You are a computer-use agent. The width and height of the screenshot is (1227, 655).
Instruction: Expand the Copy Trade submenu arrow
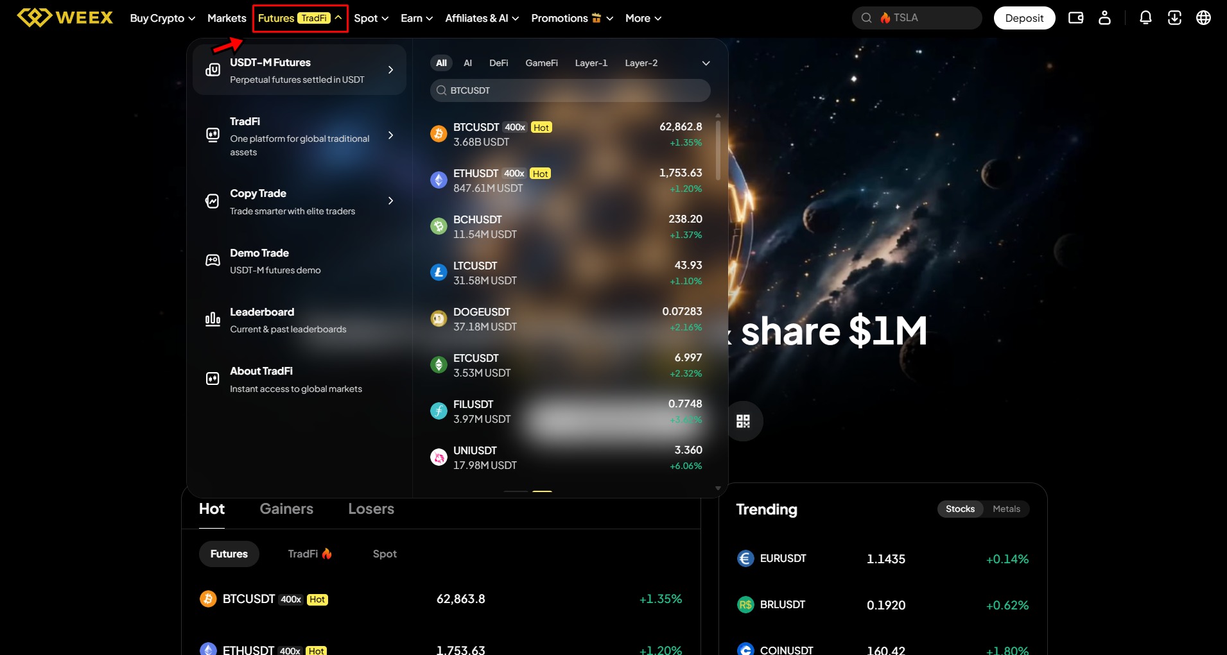(390, 201)
